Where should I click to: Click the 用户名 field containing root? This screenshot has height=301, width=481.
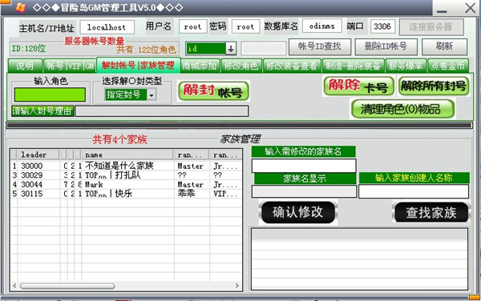pyautogui.click(x=192, y=26)
